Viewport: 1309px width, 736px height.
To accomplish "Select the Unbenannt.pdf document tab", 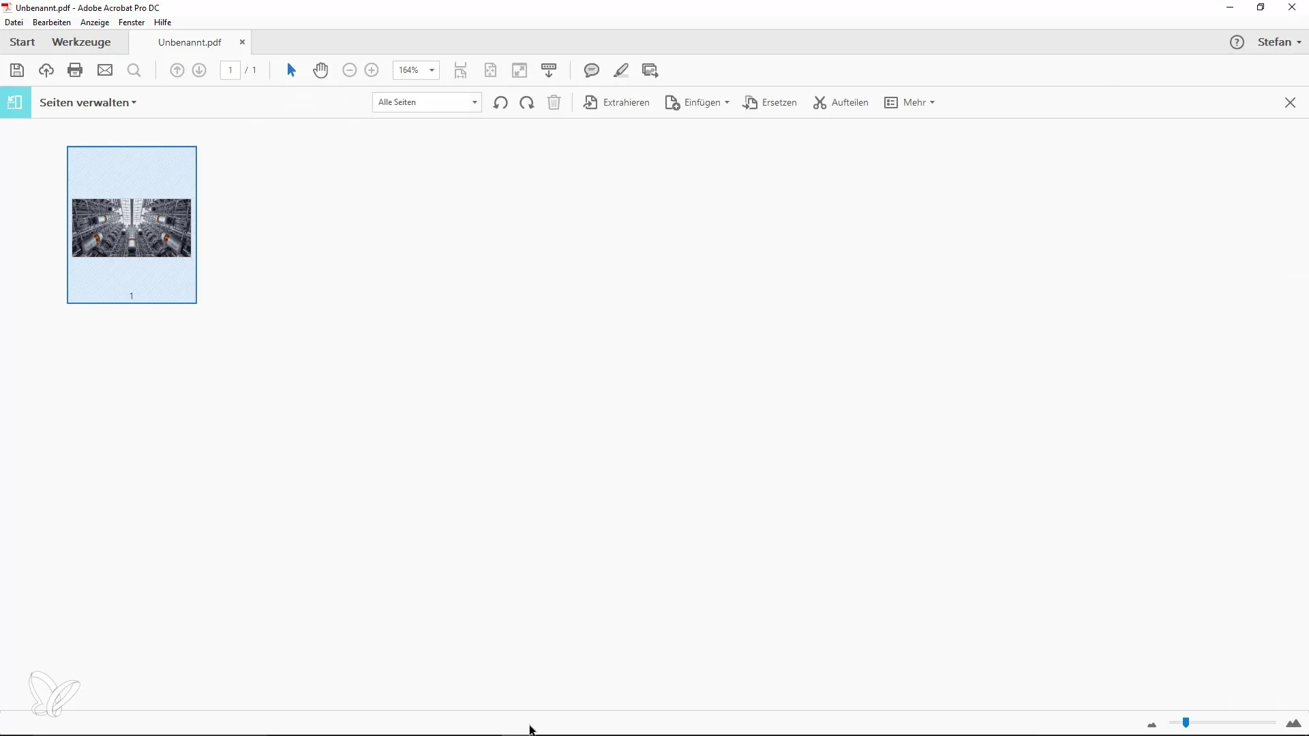I will pyautogui.click(x=190, y=42).
